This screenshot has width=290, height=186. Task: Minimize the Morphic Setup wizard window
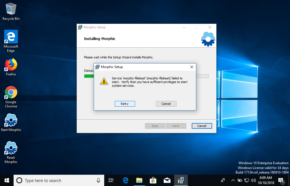[x=184, y=27]
